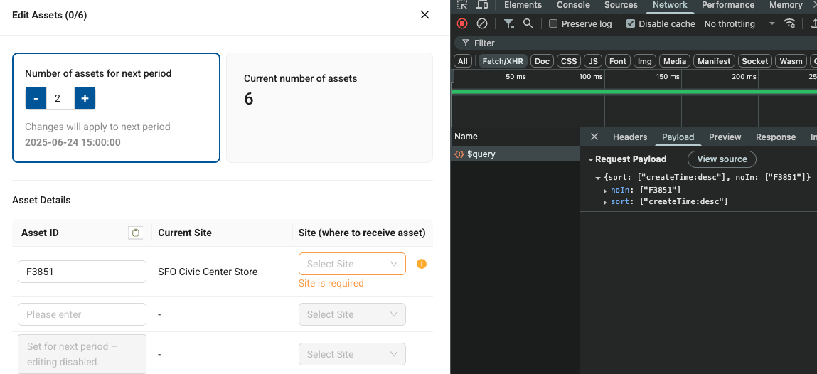Close the Edit Assets dialog
The width and height of the screenshot is (817, 374).
click(x=424, y=15)
